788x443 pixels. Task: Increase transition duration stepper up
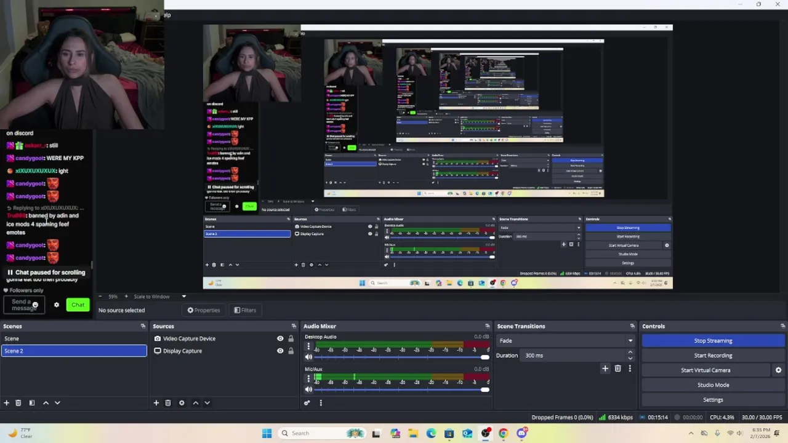click(x=630, y=353)
